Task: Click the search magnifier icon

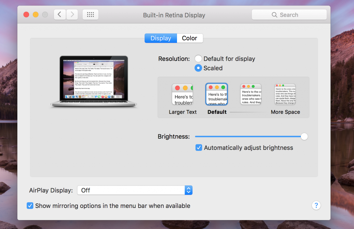Action: coord(274,15)
